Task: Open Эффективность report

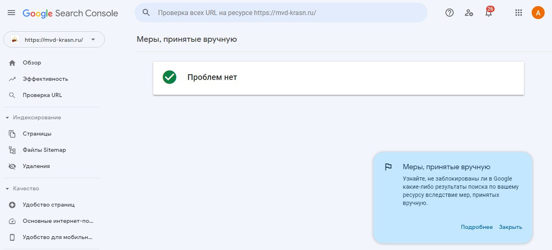Action: 45,79
